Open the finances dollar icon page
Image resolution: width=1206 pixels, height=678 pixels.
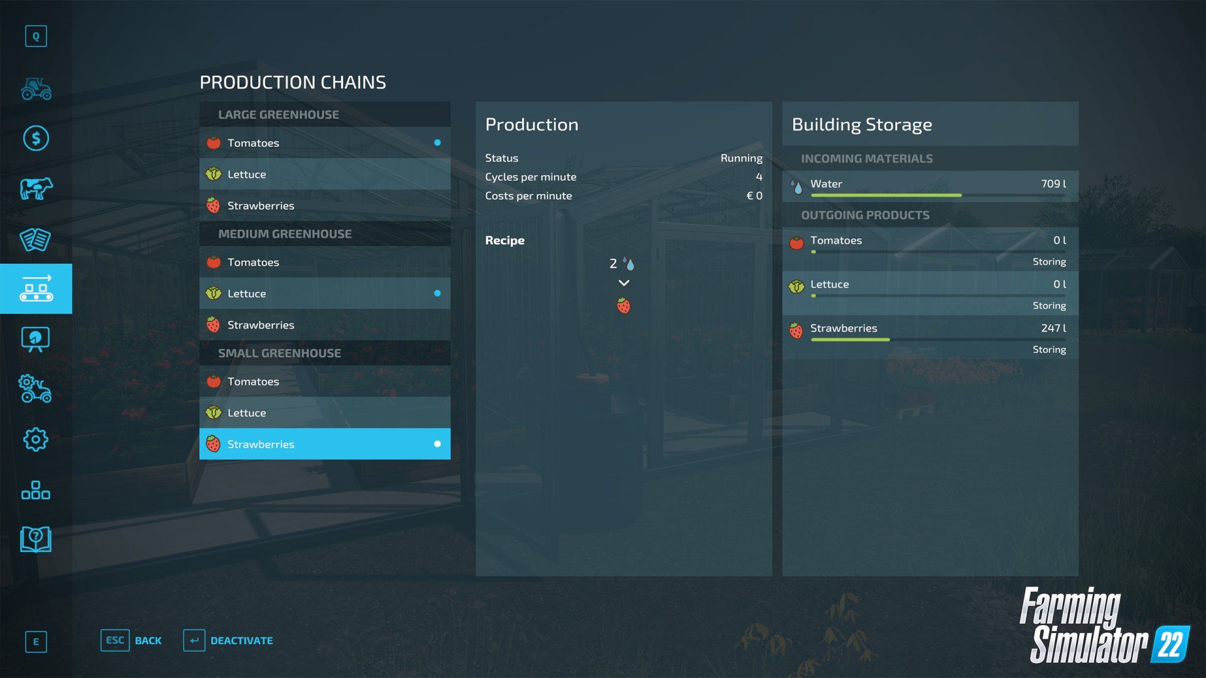point(36,138)
